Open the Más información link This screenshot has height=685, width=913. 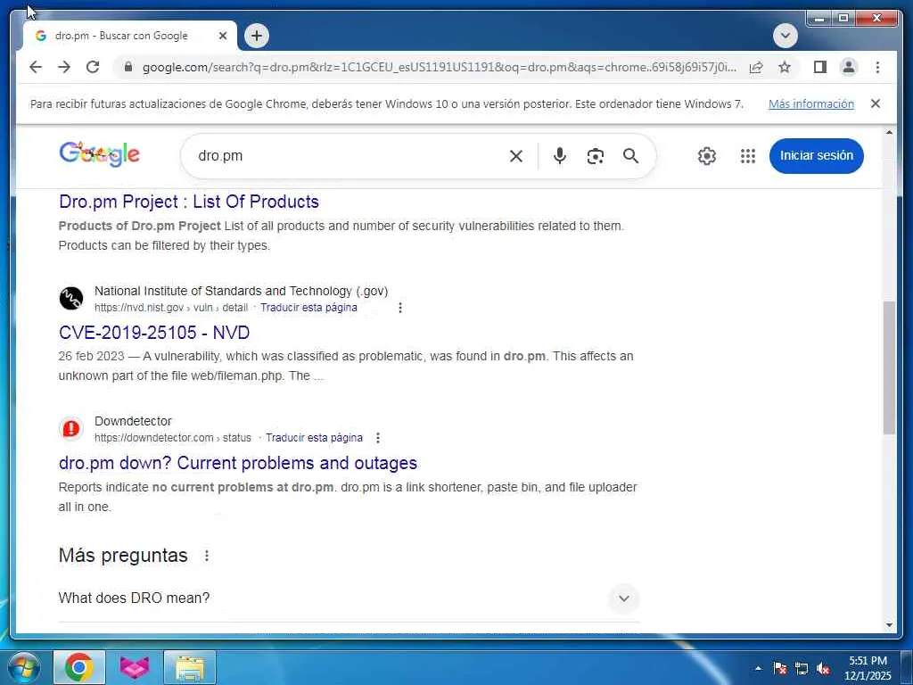pyautogui.click(x=811, y=103)
